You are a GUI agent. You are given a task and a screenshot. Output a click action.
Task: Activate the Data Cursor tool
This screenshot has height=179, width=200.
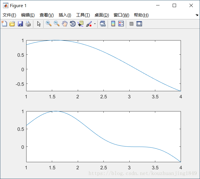tap(81, 24)
